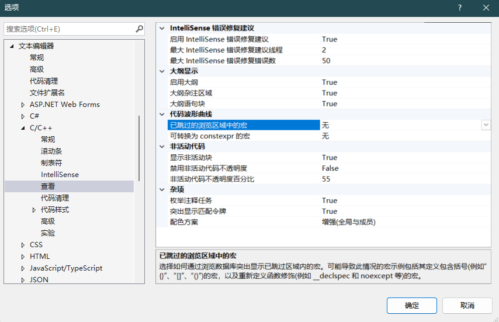Open the dropdown for 已跳过的浏览区域中的宏
Screen dimensions: 499x322
pos(486,125)
